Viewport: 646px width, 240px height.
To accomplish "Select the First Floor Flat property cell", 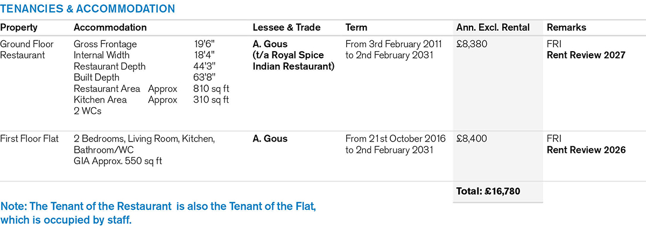I will [30, 139].
